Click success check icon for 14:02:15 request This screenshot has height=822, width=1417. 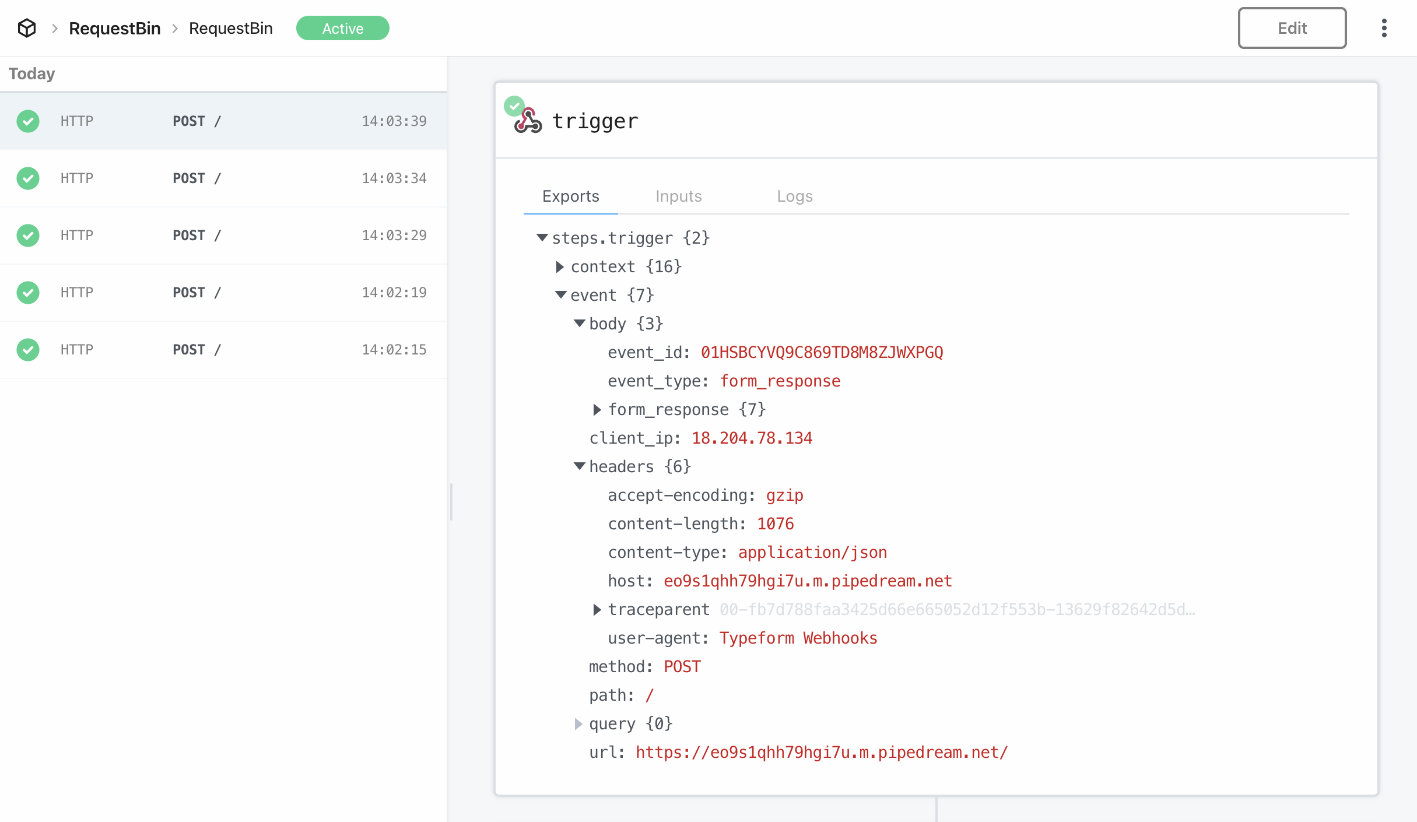coord(28,350)
